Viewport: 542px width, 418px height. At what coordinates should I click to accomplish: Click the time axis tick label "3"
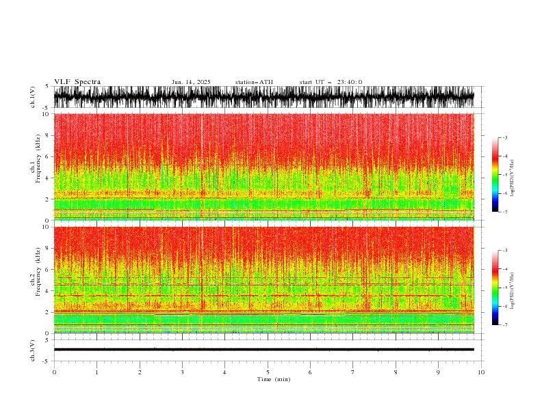click(x=182, y=372)
